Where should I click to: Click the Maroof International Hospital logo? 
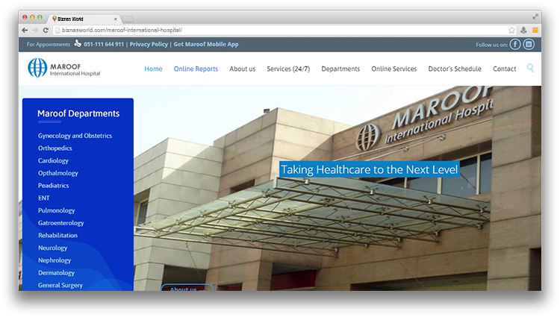[x=63, y=69]
